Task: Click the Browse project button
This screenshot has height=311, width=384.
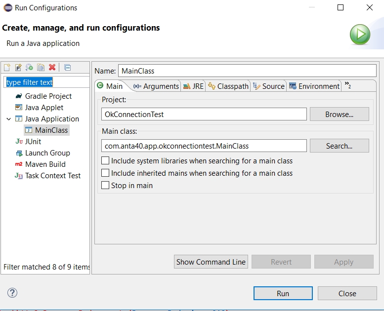Action: 340,114
